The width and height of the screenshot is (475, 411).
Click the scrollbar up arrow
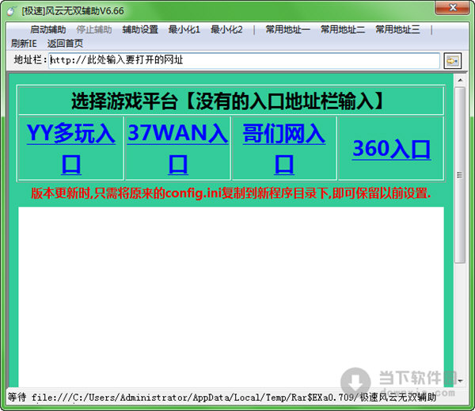tap(460, 80)
